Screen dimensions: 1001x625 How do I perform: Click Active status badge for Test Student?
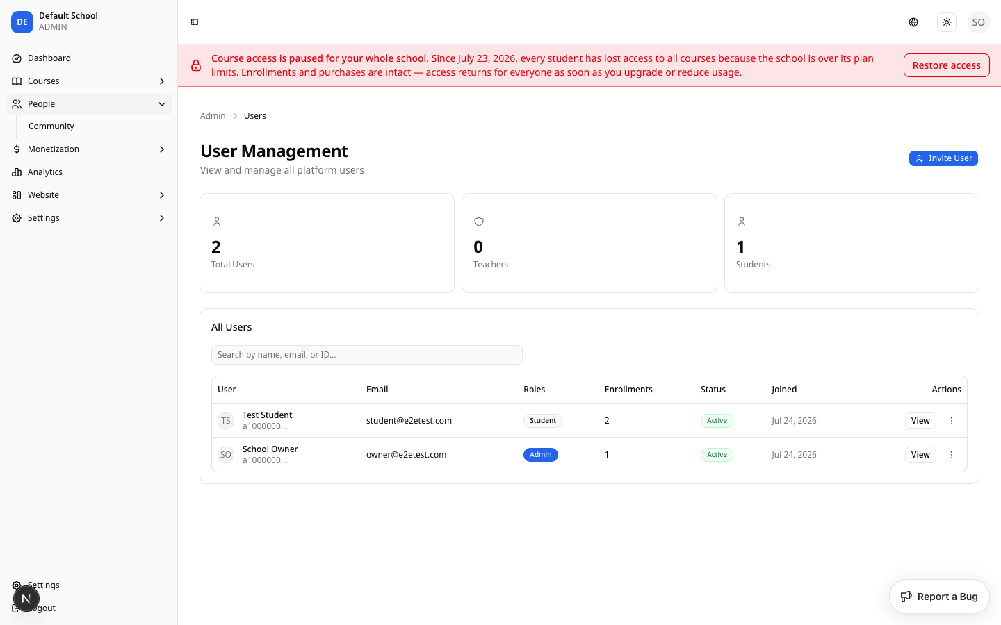click(717, 421)
